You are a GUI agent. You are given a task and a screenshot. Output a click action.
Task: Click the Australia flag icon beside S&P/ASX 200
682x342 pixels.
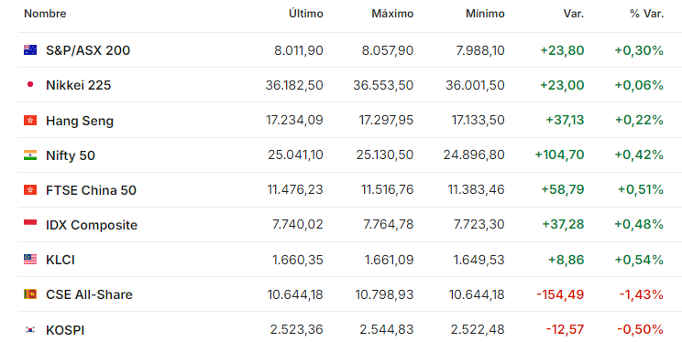pyautogui.click(x=30, y=50)
